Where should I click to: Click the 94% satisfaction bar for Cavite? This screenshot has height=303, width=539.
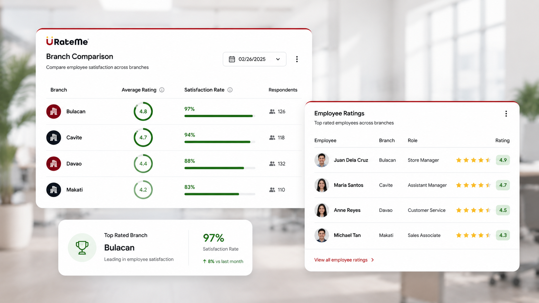click(220, 142)
